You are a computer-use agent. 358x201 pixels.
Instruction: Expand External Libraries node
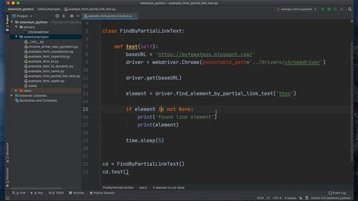click(12, 95)
